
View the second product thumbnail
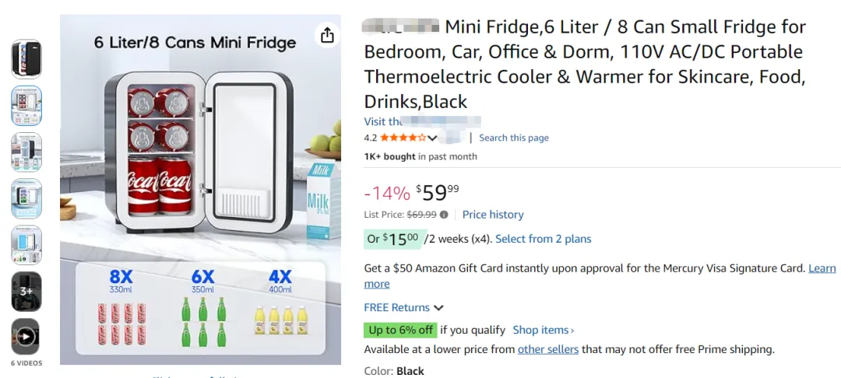coord(26,105)
